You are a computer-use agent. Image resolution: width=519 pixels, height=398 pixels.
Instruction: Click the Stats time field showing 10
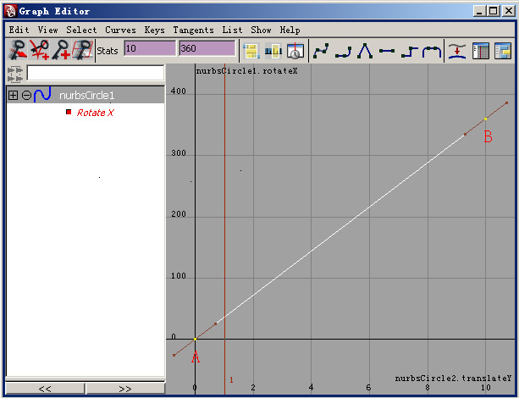[150, 48]
